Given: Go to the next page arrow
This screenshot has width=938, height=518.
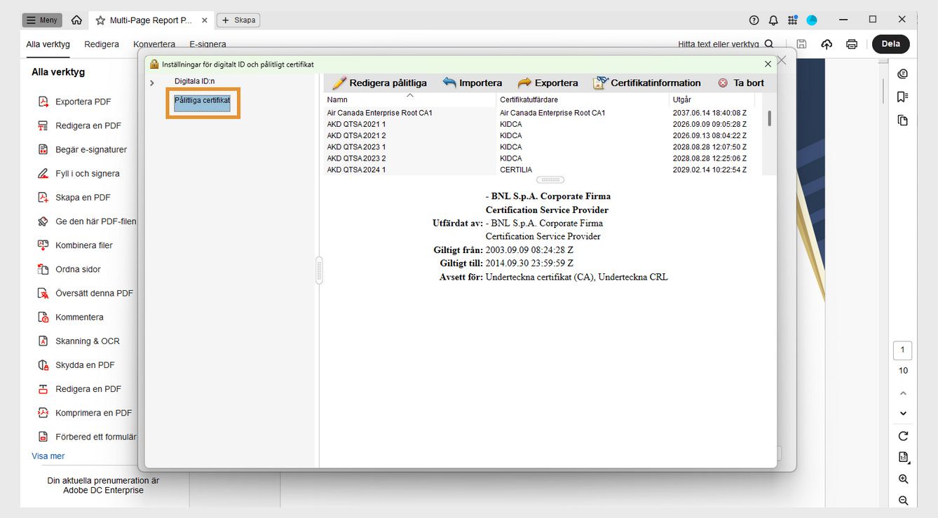Looking at the screenshot, I should (903, 414).
